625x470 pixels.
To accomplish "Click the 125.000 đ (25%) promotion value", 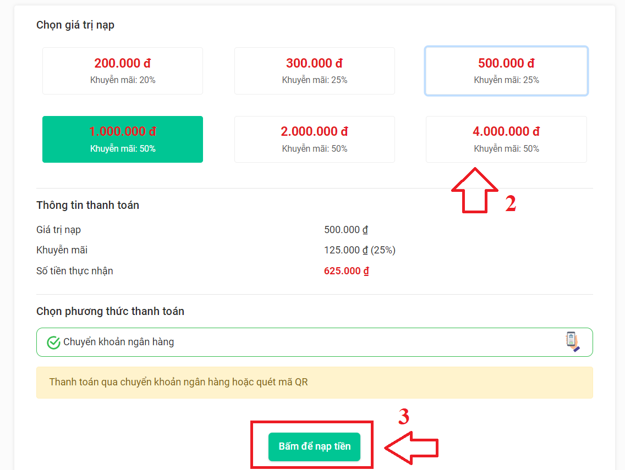I will tap(360, 250).
